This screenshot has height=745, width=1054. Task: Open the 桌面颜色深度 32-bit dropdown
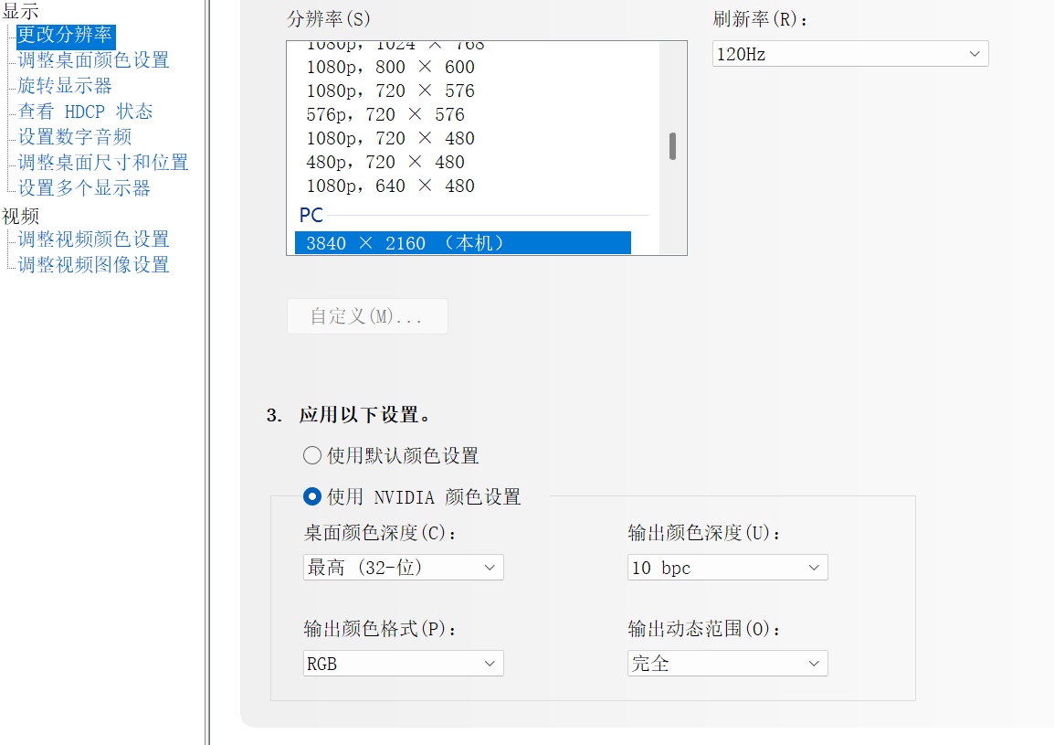click(403, 567)
